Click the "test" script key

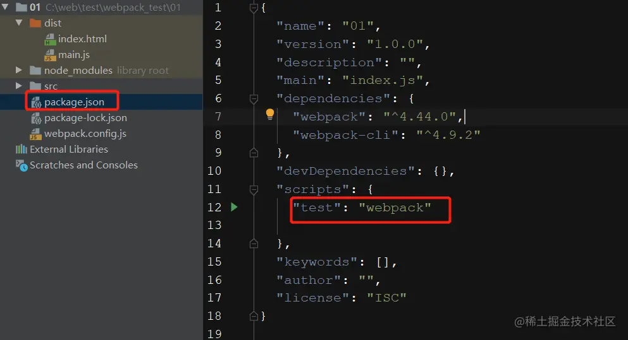coord(316,208)
